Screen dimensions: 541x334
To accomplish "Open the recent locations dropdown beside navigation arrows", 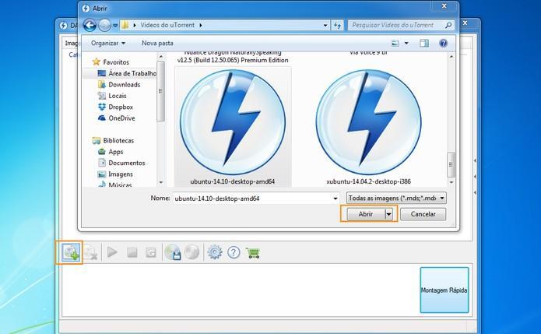I will tap(115, 25).
